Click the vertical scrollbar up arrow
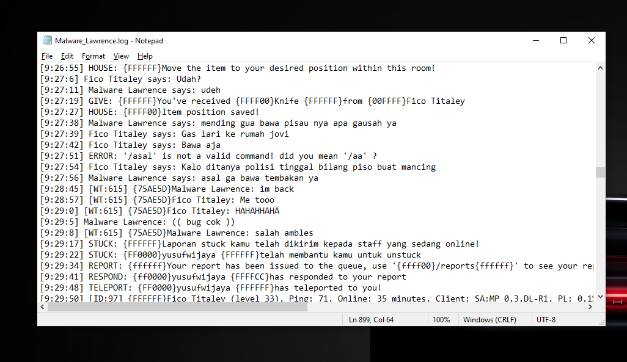Screen dimensions: 627x362 pyautogui.click(x=600, y=68)
